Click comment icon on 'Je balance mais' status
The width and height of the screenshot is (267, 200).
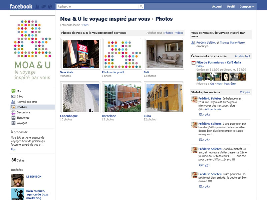(201, 115)
